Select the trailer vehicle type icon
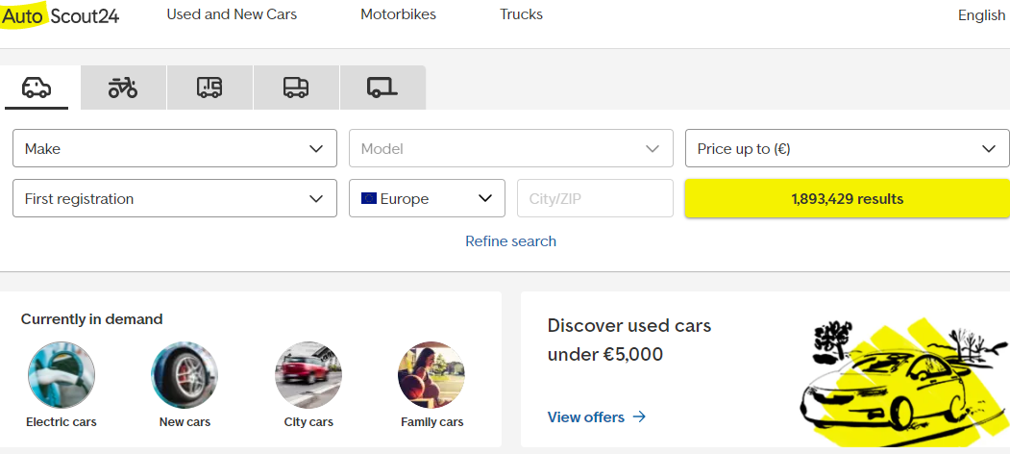The height and width of the screenshot is (454, 1010). click(x=382, y=88)
